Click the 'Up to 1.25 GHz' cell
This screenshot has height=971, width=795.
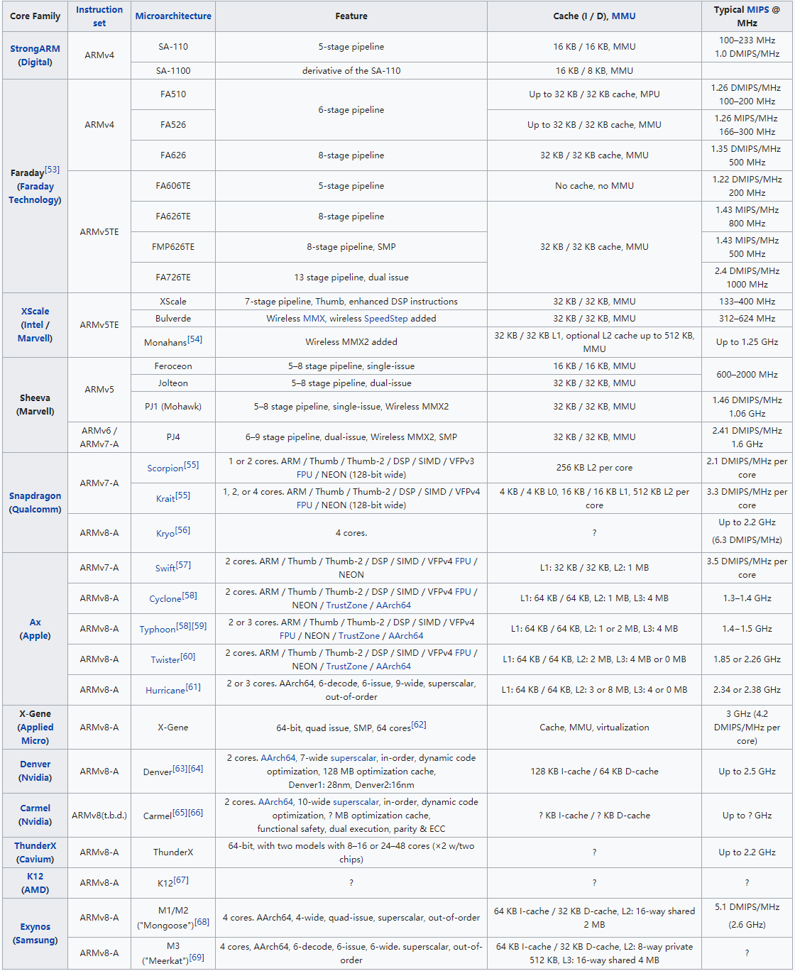click(747, 342)
